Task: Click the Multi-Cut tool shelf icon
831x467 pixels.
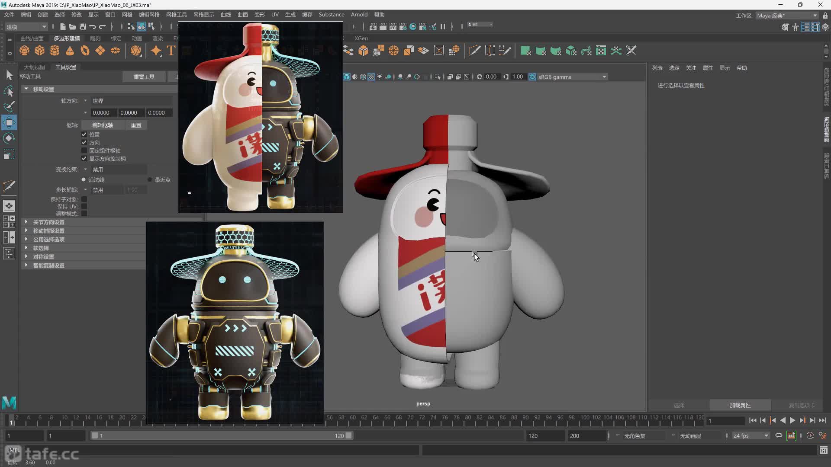Action: [x=474, y=51]
